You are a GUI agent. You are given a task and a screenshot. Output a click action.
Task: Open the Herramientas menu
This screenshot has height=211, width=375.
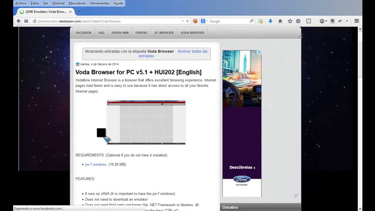(x=100, y=3)
